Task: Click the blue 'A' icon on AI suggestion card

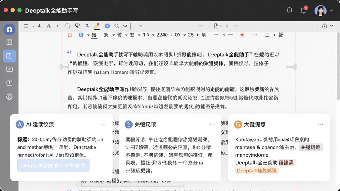Action: click(20, 125)
